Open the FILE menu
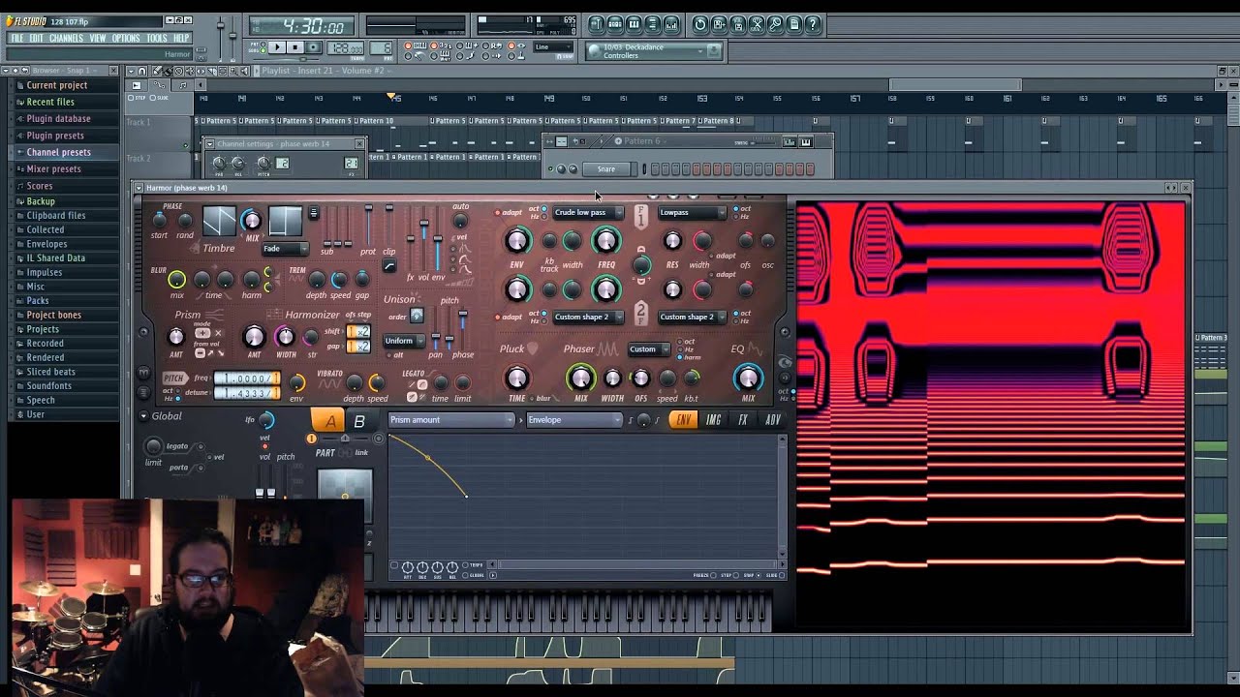This screenshot has height=697, width=1240. [17, 38]
